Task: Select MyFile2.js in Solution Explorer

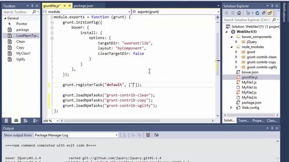Action: 249,92
